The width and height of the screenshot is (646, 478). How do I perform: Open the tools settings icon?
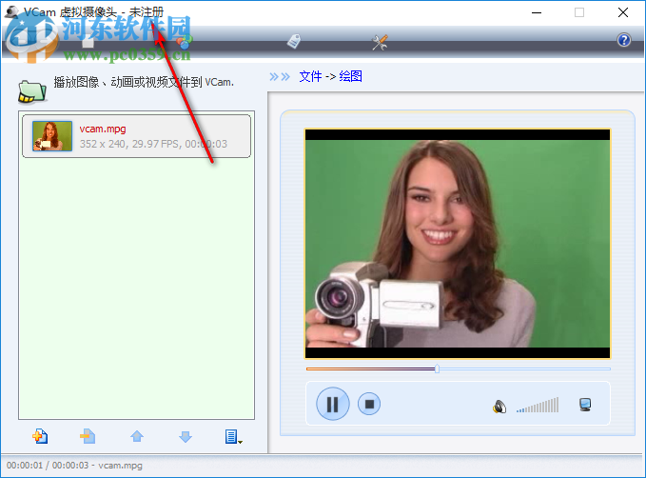pos(380,41)
